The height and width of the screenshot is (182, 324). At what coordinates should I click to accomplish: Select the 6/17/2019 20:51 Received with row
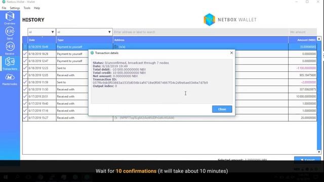pos(170,97)
